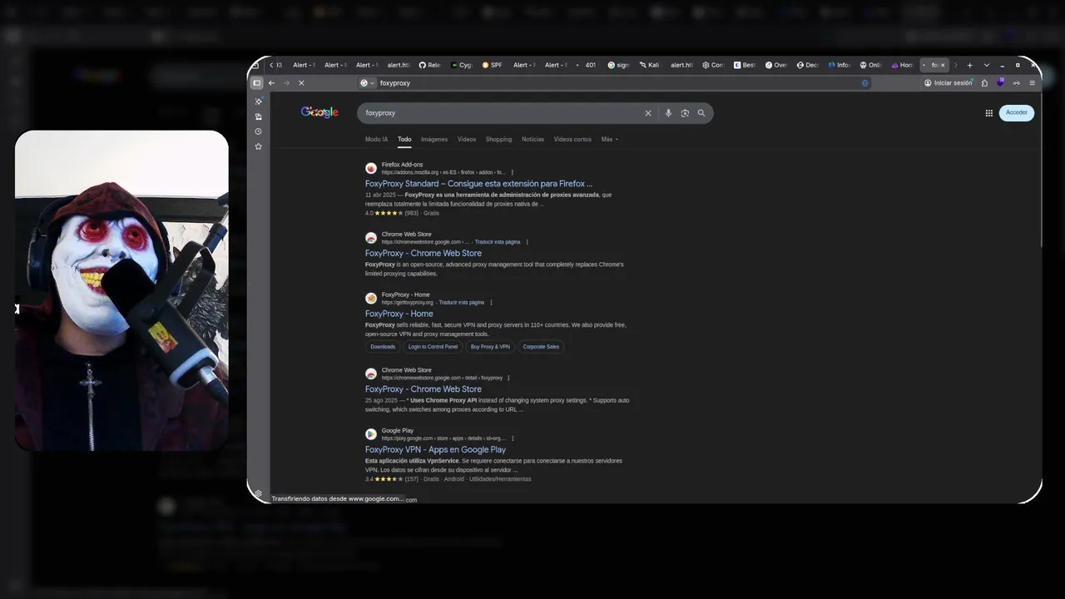Click the Google logo

(x=319, y=112)
